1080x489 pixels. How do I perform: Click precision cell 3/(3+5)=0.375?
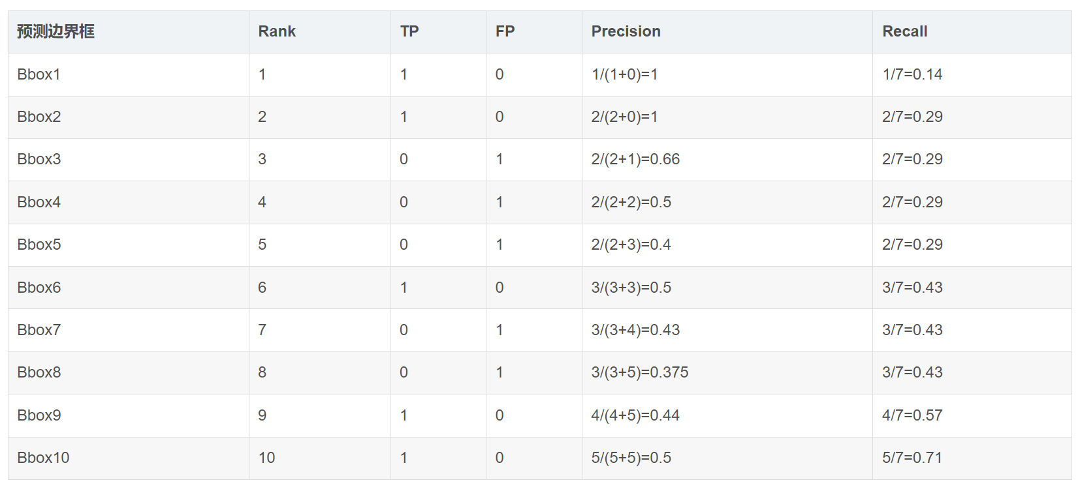click(639, 372)
